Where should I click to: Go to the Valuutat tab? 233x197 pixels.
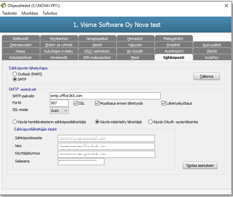click(x=135, y=45)
